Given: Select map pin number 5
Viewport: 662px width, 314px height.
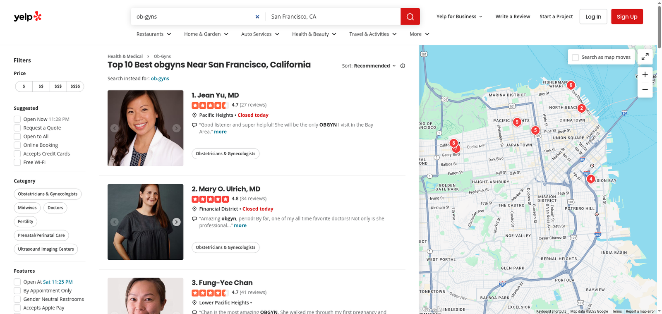Looking at the screenshot, I should tap(535, 130).
